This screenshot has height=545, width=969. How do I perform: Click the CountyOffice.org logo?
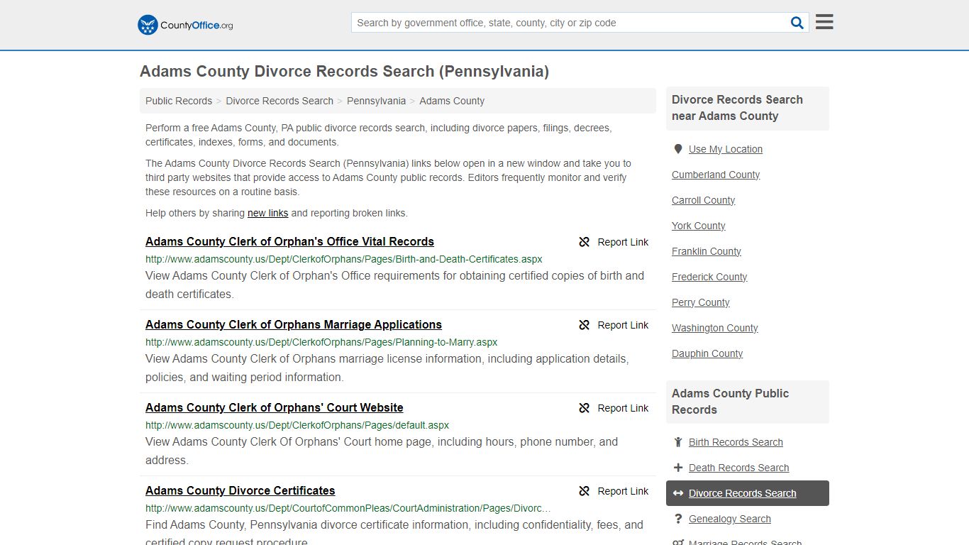pyautogui.click(x=185, y=25)
